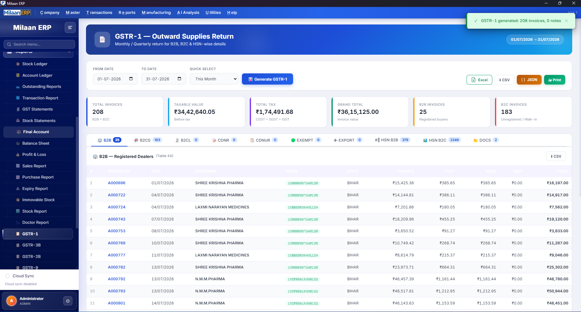Screen dimensions: 581x312
Task: Dismiss the GSTR-1 generated notification
Action: 566,21
